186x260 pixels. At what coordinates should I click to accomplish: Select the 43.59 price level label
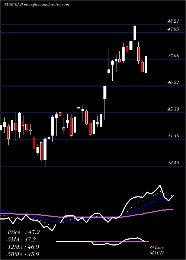pyautogui.click(x=173, y=163)
